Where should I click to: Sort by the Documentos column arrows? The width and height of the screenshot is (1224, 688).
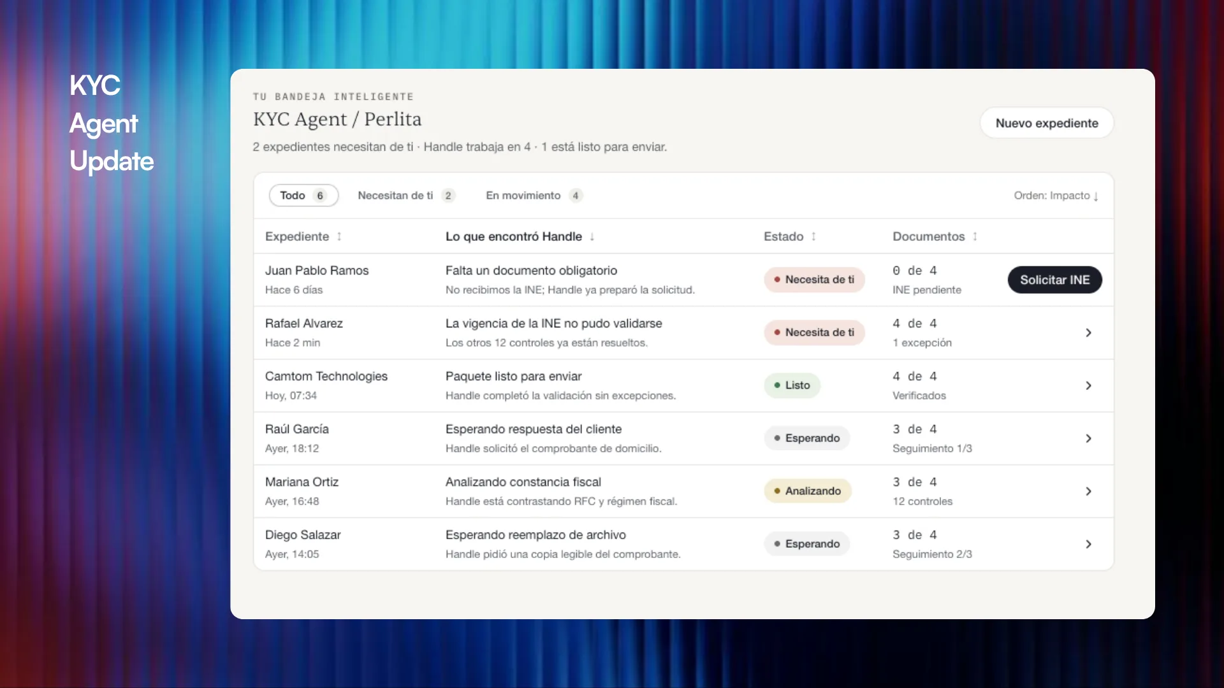[975, 236]
